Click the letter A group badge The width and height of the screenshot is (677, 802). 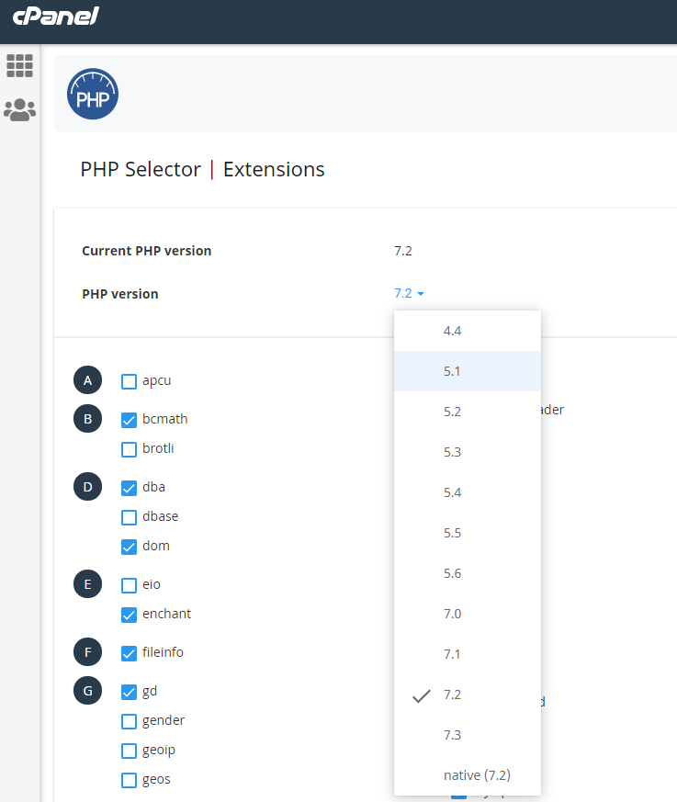point(88,380)
